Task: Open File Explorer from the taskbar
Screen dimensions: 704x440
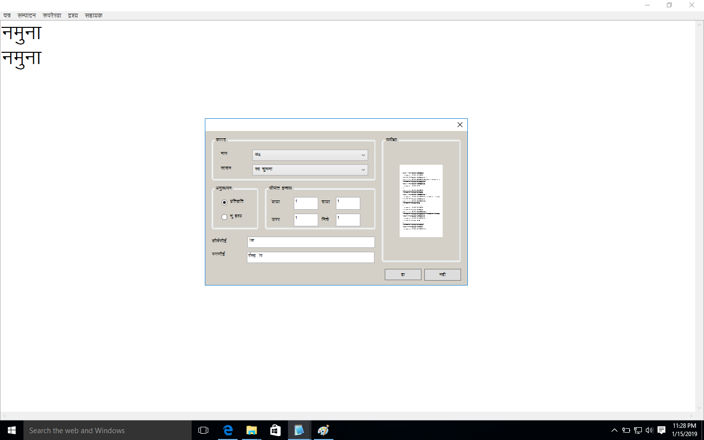Action: [x=251, y=430]
